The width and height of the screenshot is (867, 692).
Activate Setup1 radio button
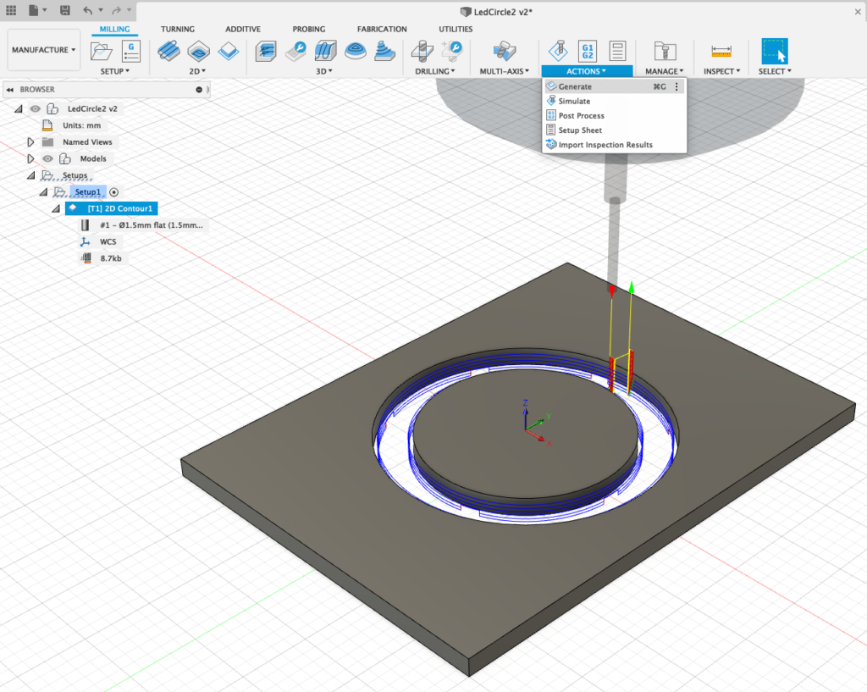tap(114, 192)
